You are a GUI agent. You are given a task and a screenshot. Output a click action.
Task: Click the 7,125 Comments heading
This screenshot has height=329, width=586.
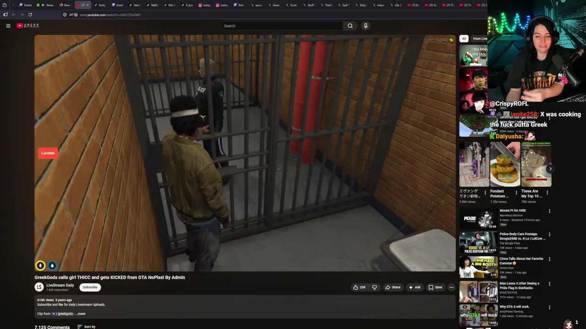[x=52, y=327]
